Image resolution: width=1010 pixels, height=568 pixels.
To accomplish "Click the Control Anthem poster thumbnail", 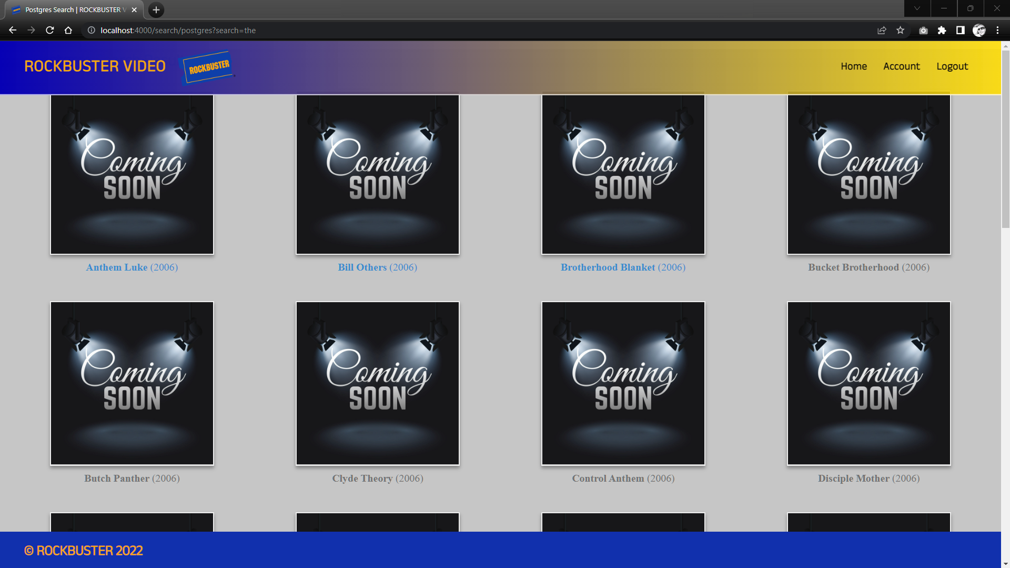I will (x=623, y=383).
